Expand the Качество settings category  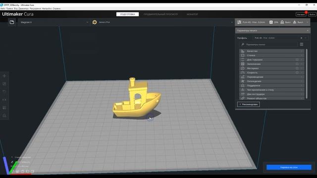click(x=272, y=51)
